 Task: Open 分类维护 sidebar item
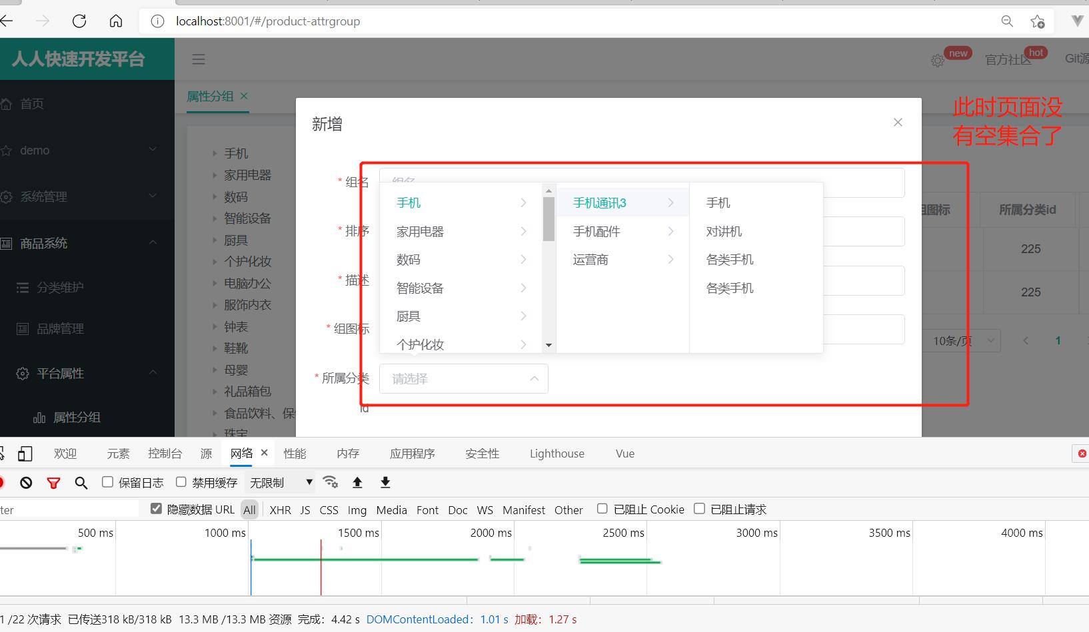pos(87,287)
